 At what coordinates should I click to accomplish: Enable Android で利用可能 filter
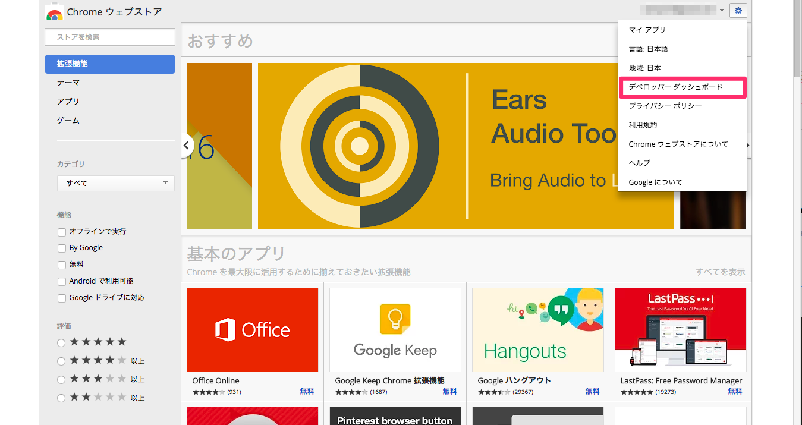tap(62, 282)
